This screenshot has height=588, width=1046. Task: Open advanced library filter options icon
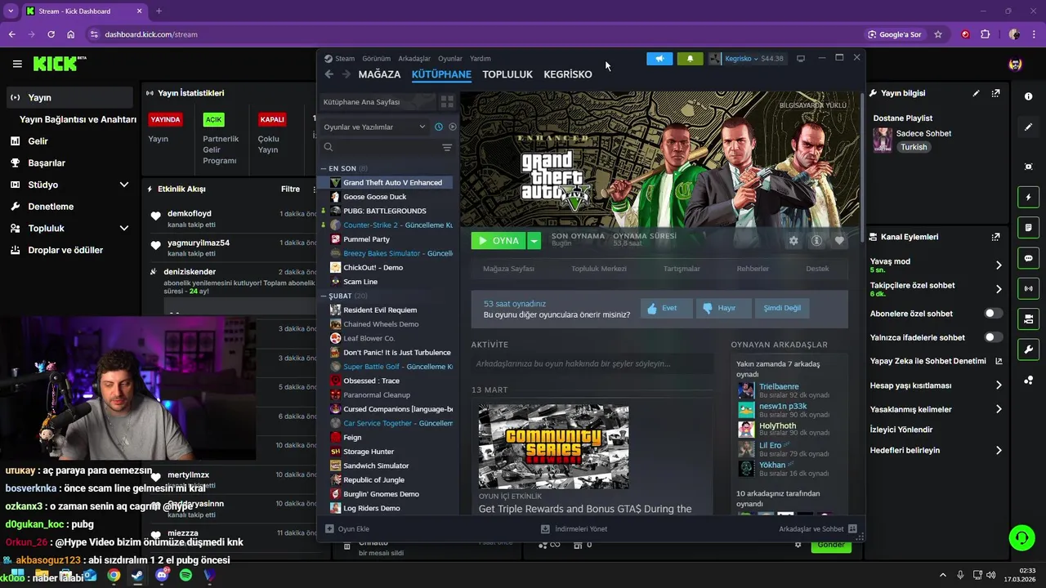point(447,148)
